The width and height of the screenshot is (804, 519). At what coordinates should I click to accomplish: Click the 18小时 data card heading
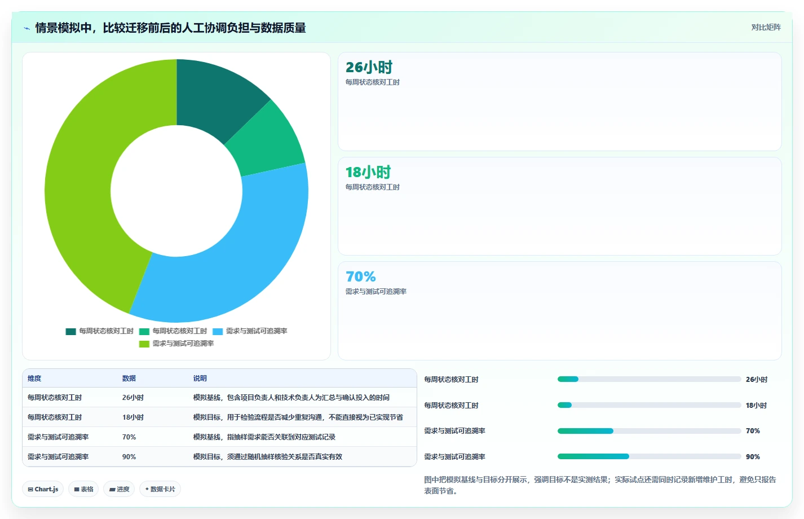tap(368, 172)
